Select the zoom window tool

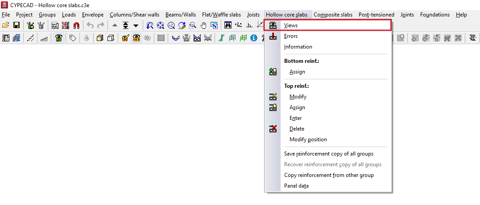[x=193, y=25]
